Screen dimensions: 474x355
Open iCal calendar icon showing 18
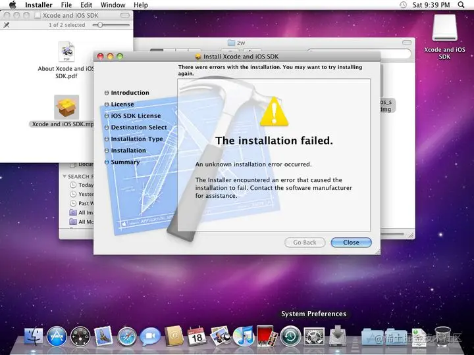tap(197, 336)
